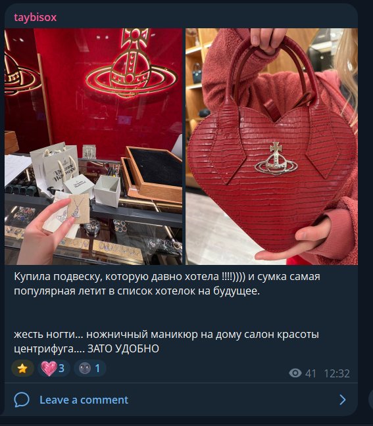Open the red heart-shaped bag photo

coord(272,147)
